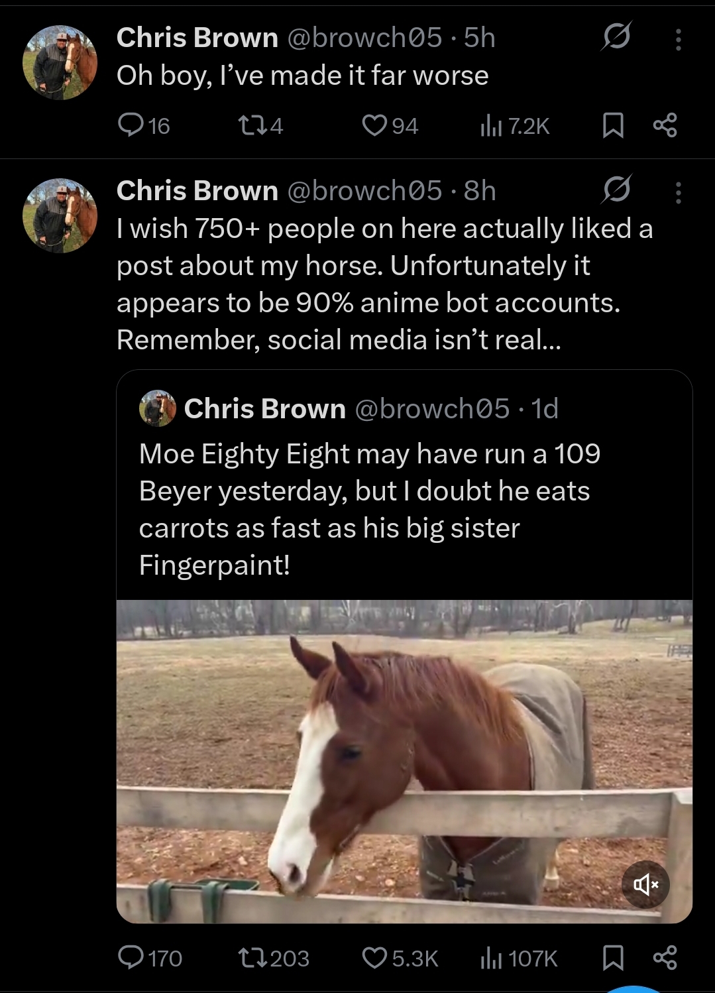This screenshot has height=993, width=715.
Task: Open more options for the 8h tweet
Action: pos(678,193)
